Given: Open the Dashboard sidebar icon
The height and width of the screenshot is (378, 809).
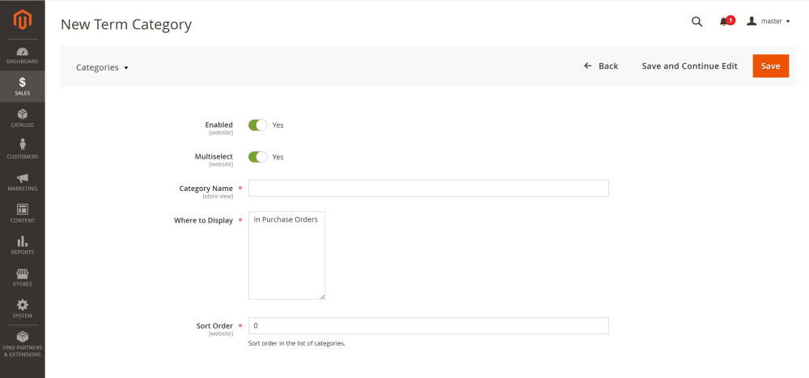Looking at the screenshot, I should tap(22, 52).
